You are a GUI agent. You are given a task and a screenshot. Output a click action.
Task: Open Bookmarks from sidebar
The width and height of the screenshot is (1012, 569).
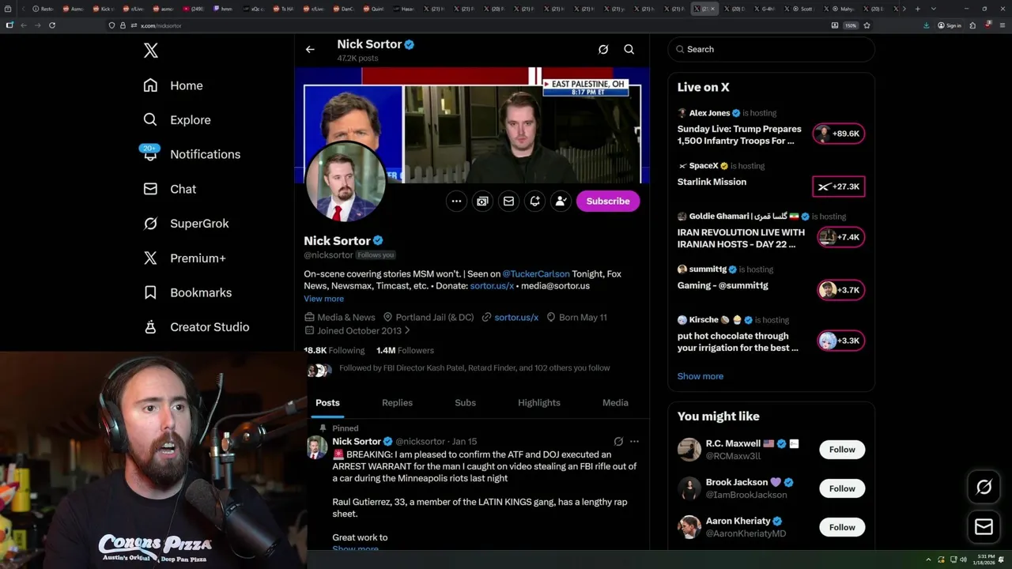(x=187, y=292)
